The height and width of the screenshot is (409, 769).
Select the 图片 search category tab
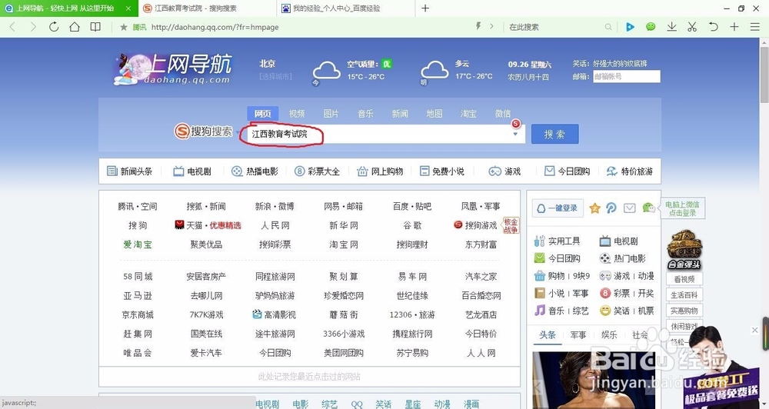pos(331,114)
